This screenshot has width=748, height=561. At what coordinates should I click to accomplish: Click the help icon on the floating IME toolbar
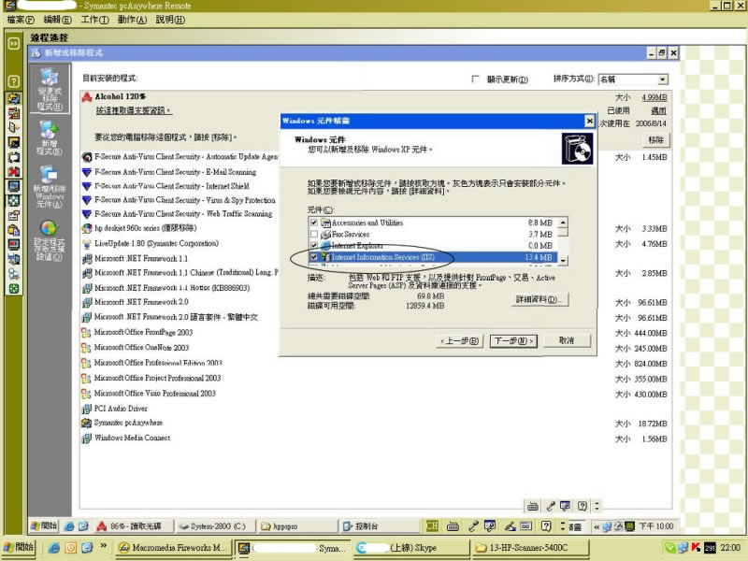point(582,506)
